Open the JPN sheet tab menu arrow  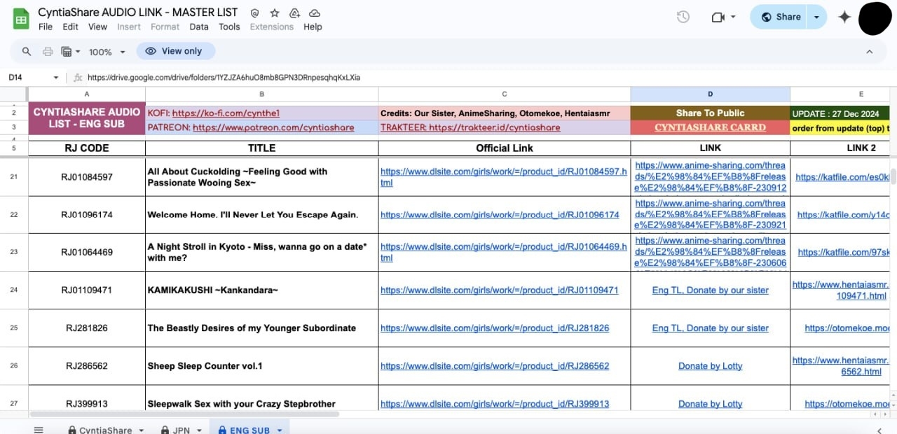(199, 430)
